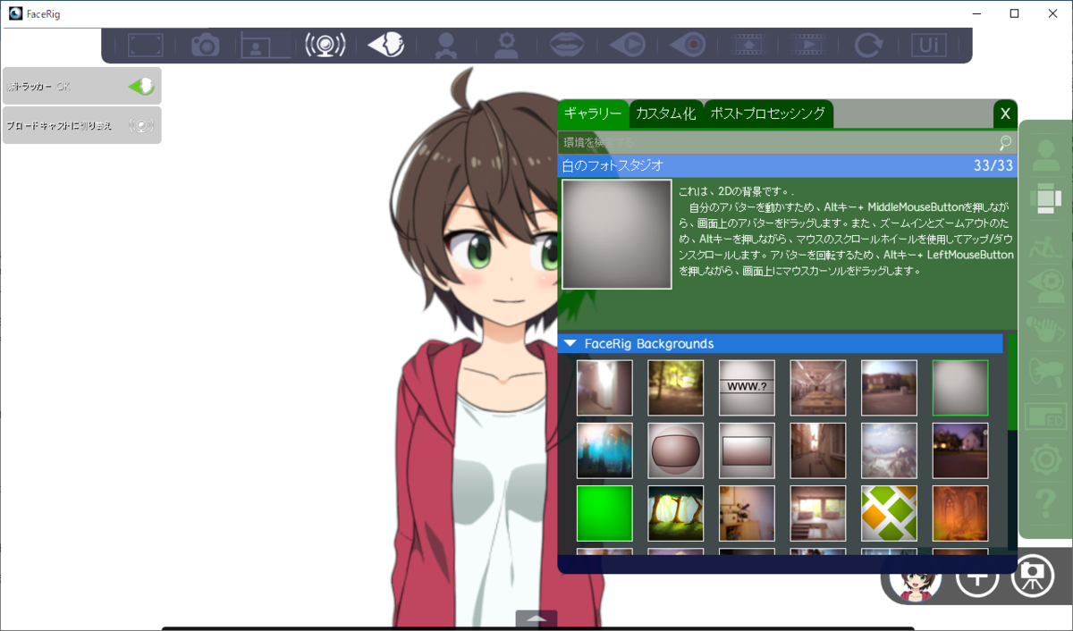Screen dimensions: 1073x631
Task: Click the round plus button at bottom right
Action: (x=977, y=576)
